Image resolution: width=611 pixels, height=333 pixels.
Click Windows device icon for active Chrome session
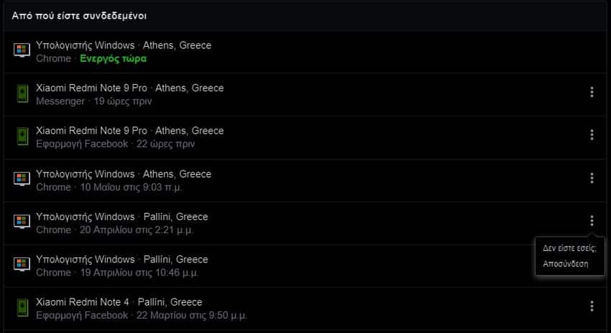[x=22, y=51]
